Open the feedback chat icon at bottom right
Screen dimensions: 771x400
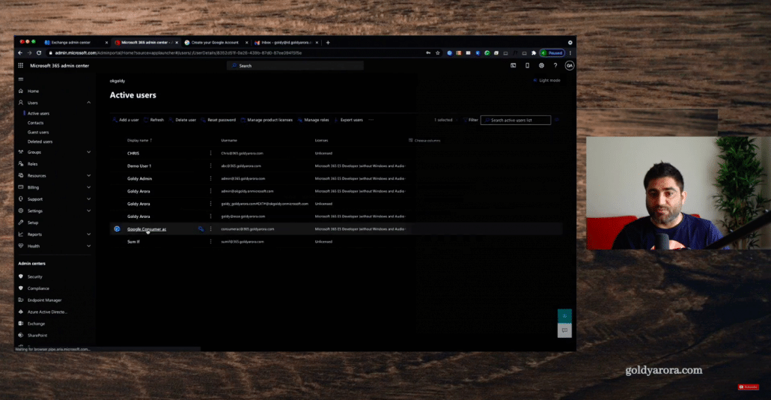pyautogui.click(x=564, y=330)
